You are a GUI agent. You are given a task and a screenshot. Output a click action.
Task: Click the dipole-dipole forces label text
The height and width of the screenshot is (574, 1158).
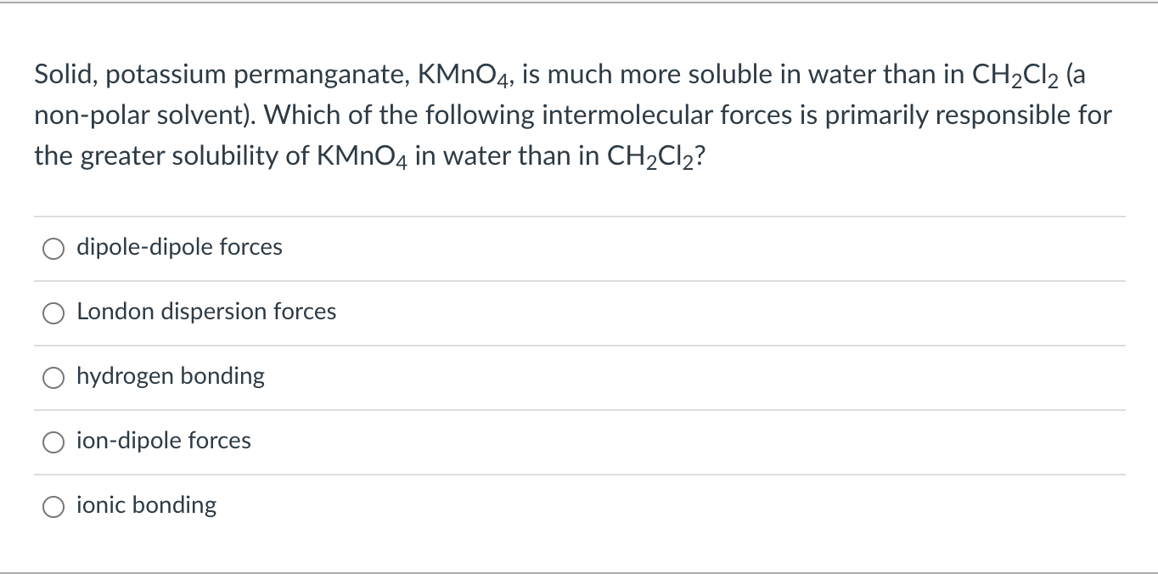click(x=179, y=247)
